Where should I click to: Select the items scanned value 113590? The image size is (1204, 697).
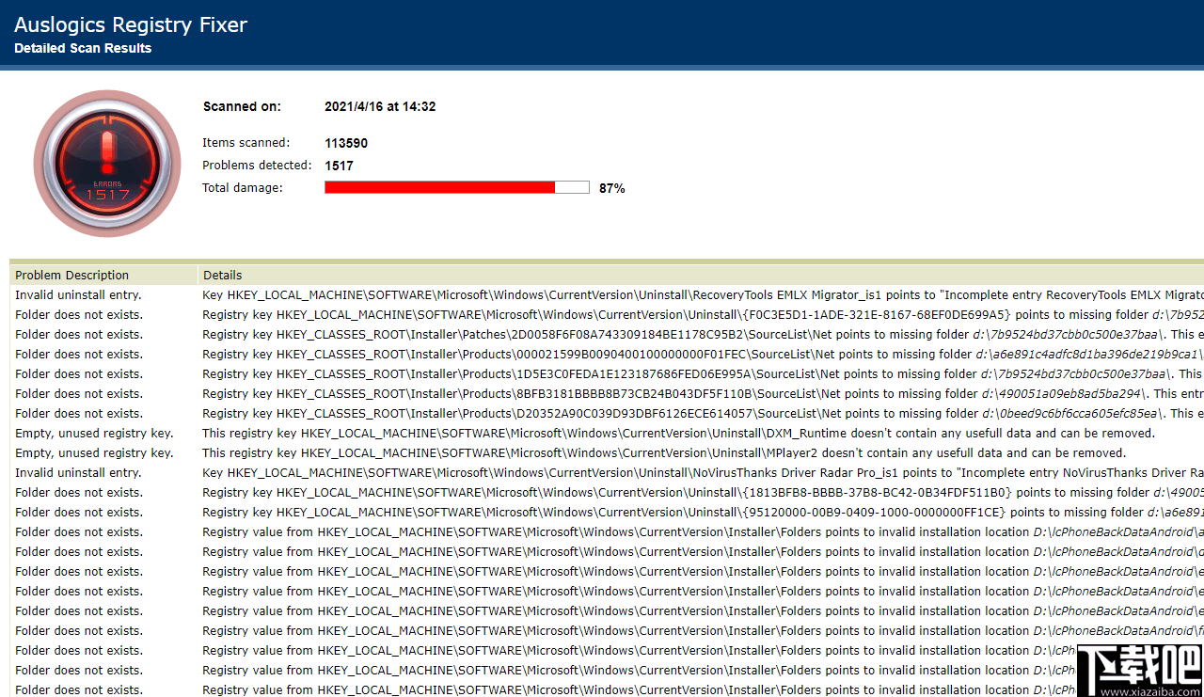(346, 143)
